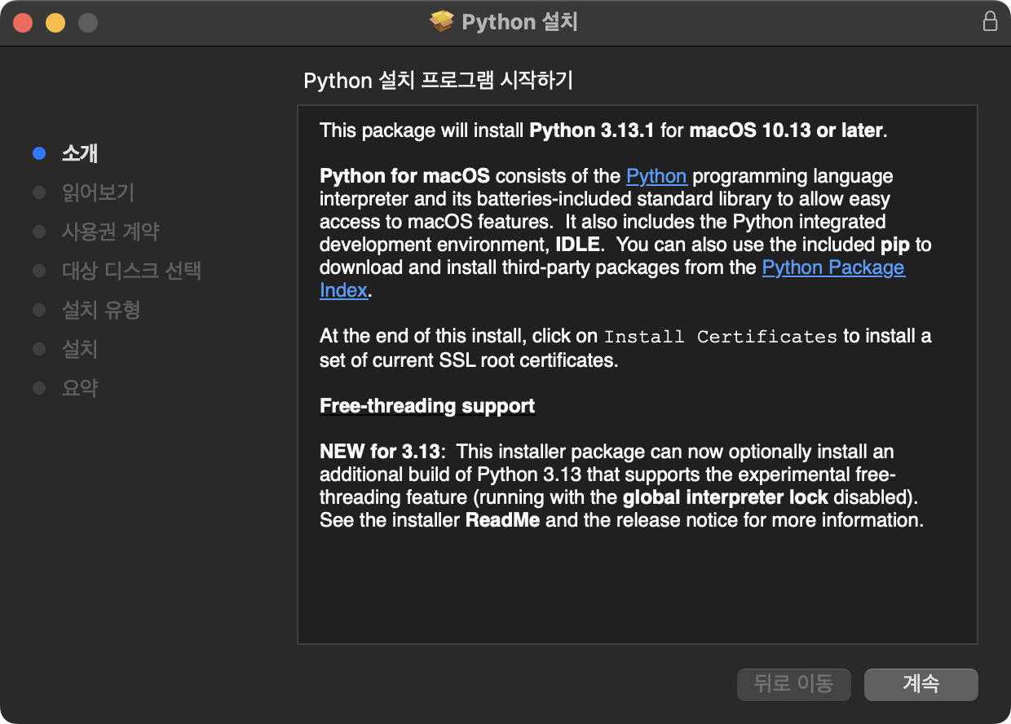Image resolution: width=1011 pixels, height=724 pixels.
Task: Open the Python hyperlink in the intro text
Action: (x=656, y=176)
